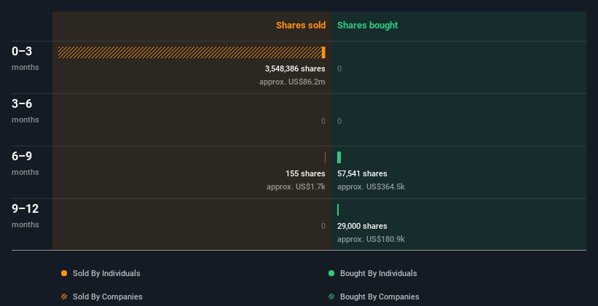The image size is (598, 306).
Task: Click the 29,000 shares value
Action: (x=362, y=226)
